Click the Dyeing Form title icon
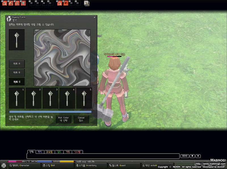Image resolution: width=227 pixels, height=169 pixels. (9, 19)
